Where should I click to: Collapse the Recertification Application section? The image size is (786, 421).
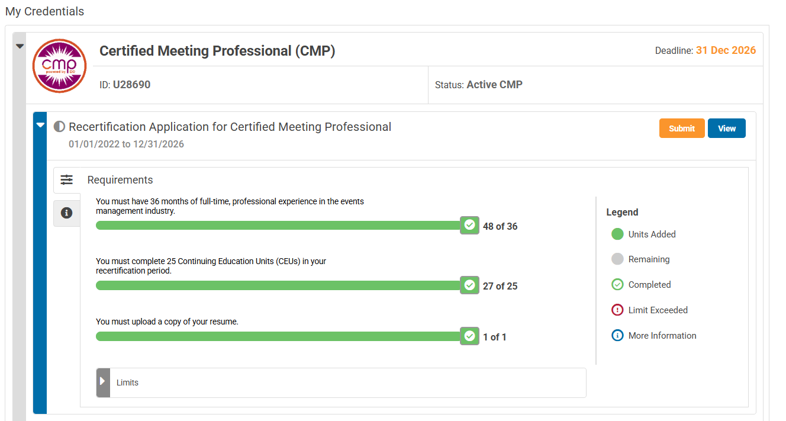click(40, 125)
